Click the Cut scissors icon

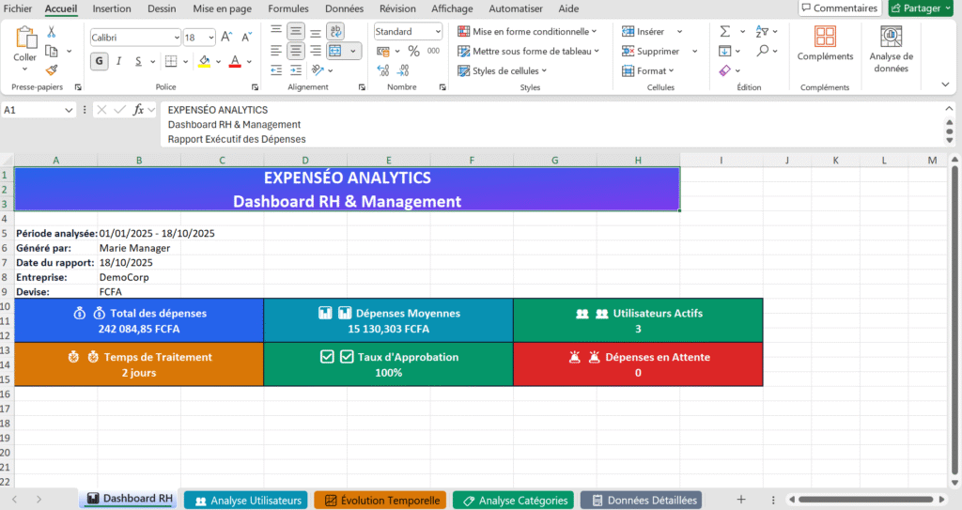coord(52,32)
